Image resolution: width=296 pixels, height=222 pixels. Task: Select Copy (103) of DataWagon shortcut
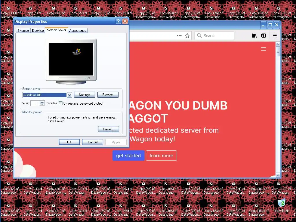[281, 12]
